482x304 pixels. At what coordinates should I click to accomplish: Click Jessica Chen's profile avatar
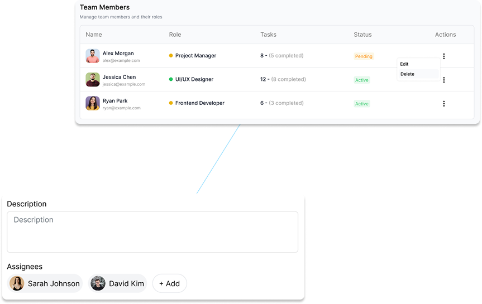(x=93, y=80)
